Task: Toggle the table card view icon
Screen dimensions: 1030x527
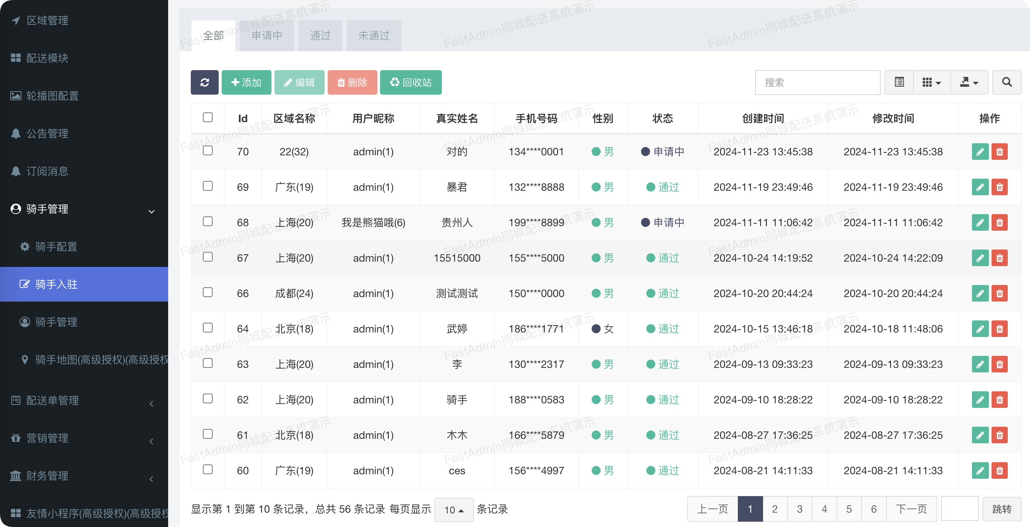Action: pos(899,83)
